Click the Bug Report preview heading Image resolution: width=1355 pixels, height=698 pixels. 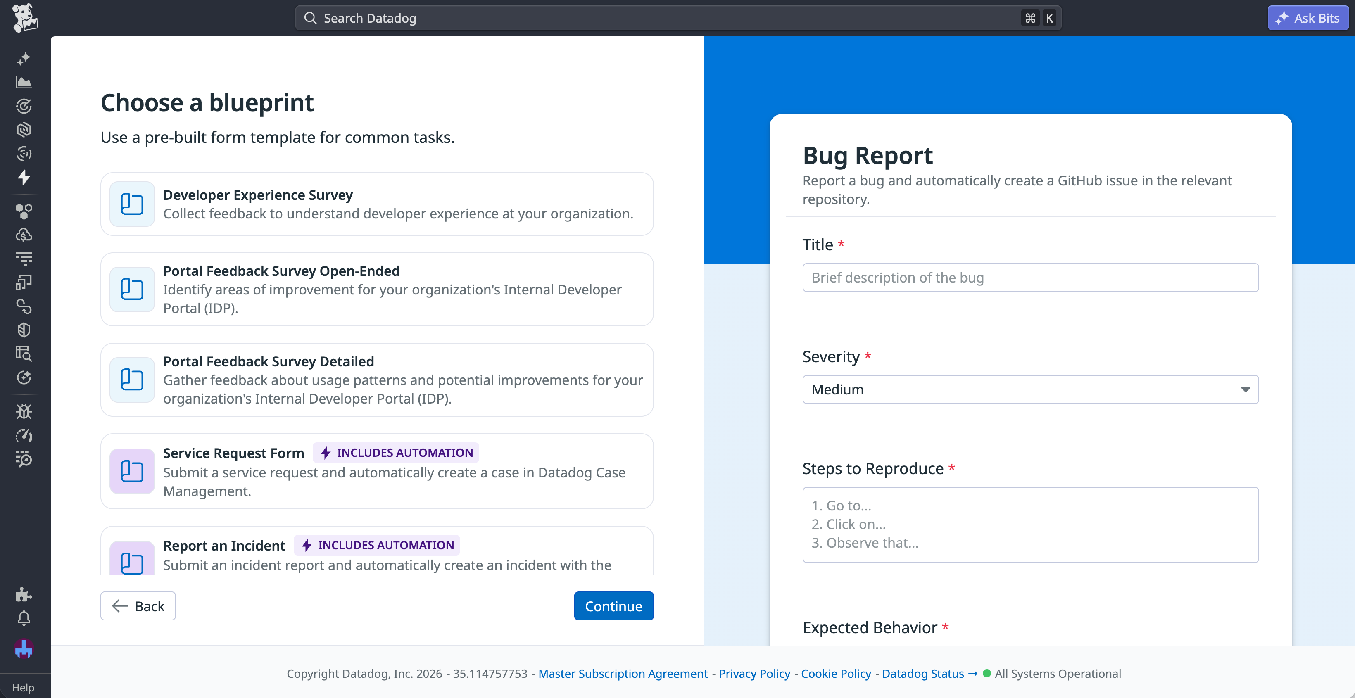868,156
